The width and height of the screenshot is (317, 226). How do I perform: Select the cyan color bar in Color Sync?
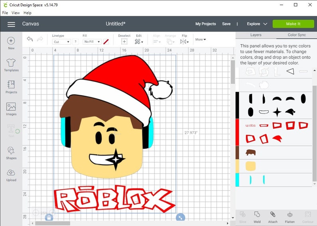[237, 180]
